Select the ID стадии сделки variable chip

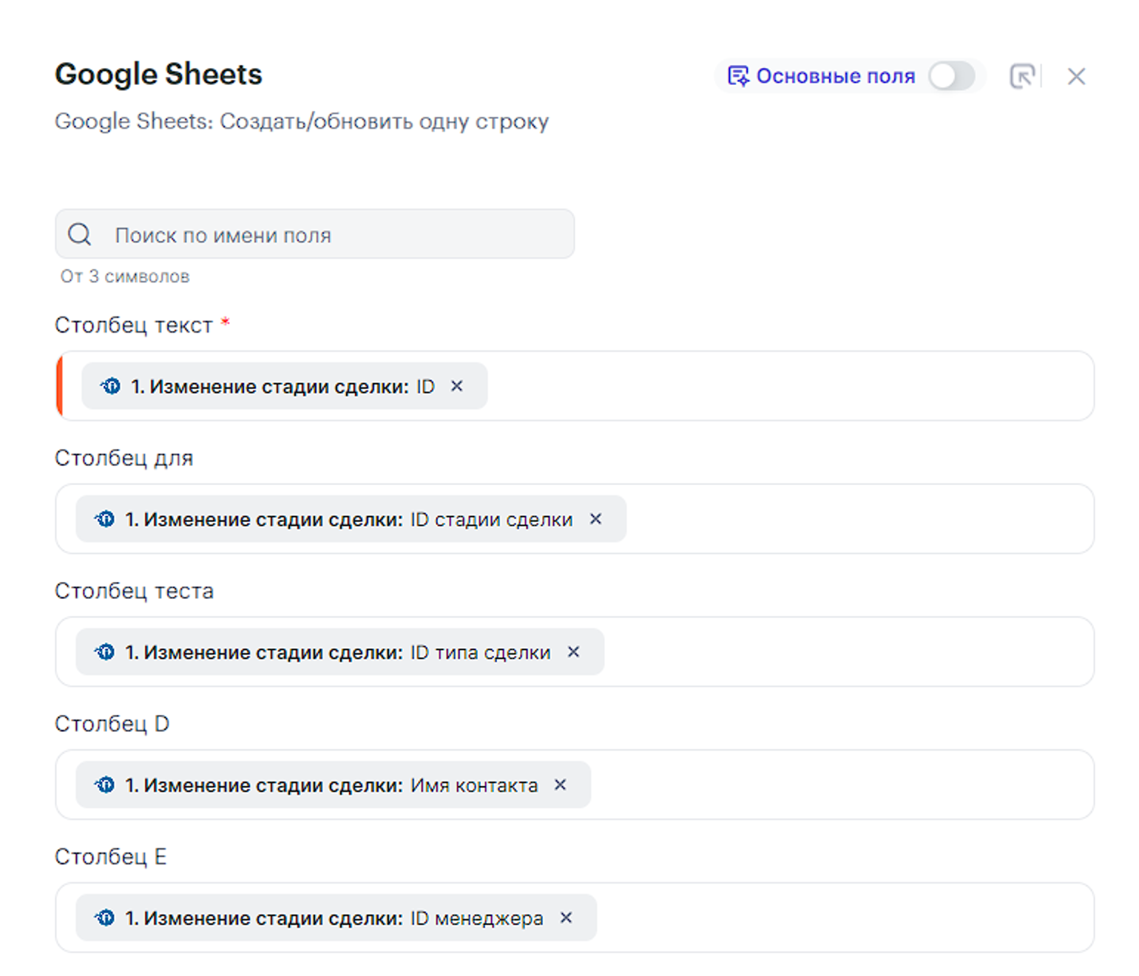coord(348,519)
